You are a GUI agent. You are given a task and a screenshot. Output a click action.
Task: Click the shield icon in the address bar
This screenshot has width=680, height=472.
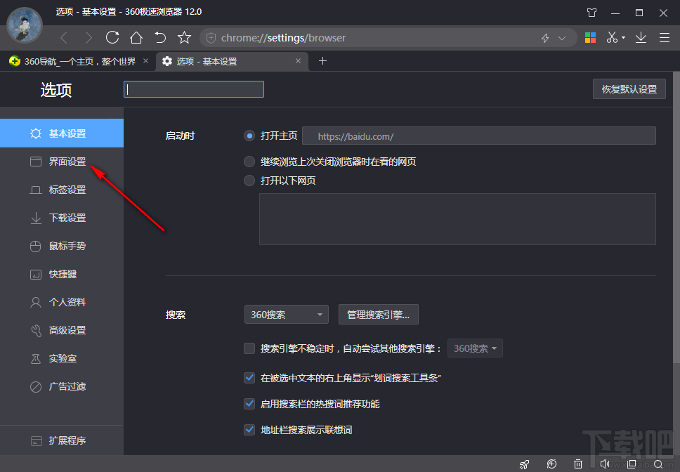tap(211, 38)
